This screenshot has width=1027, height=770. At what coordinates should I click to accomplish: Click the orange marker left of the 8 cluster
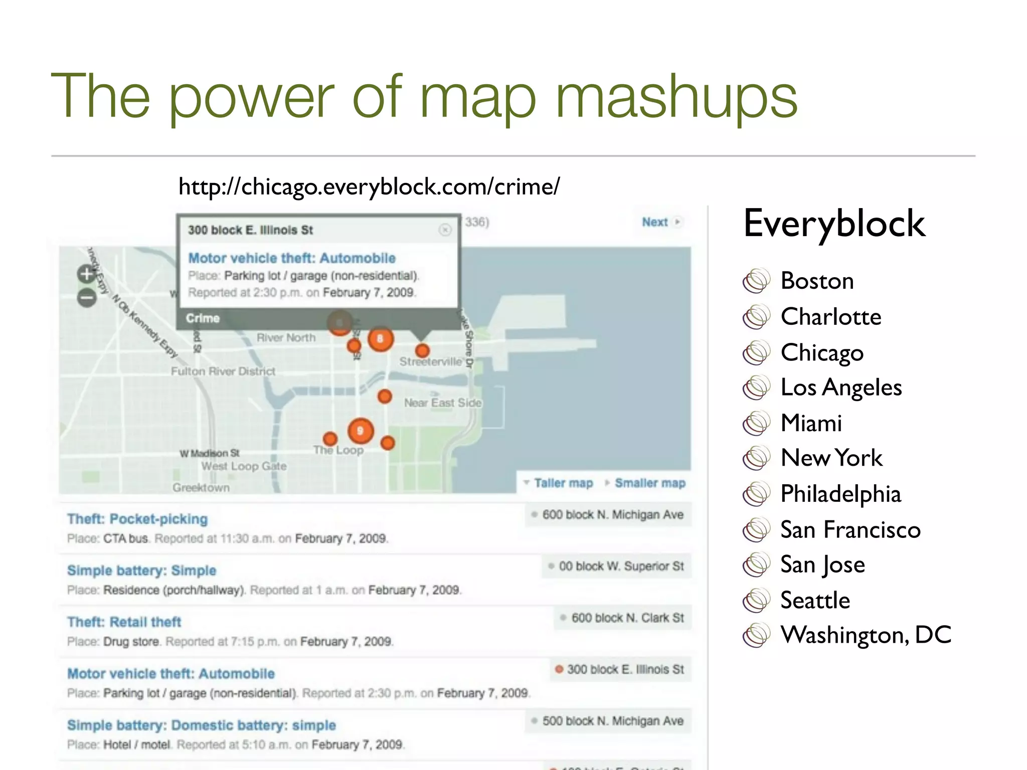pos(354,345)
